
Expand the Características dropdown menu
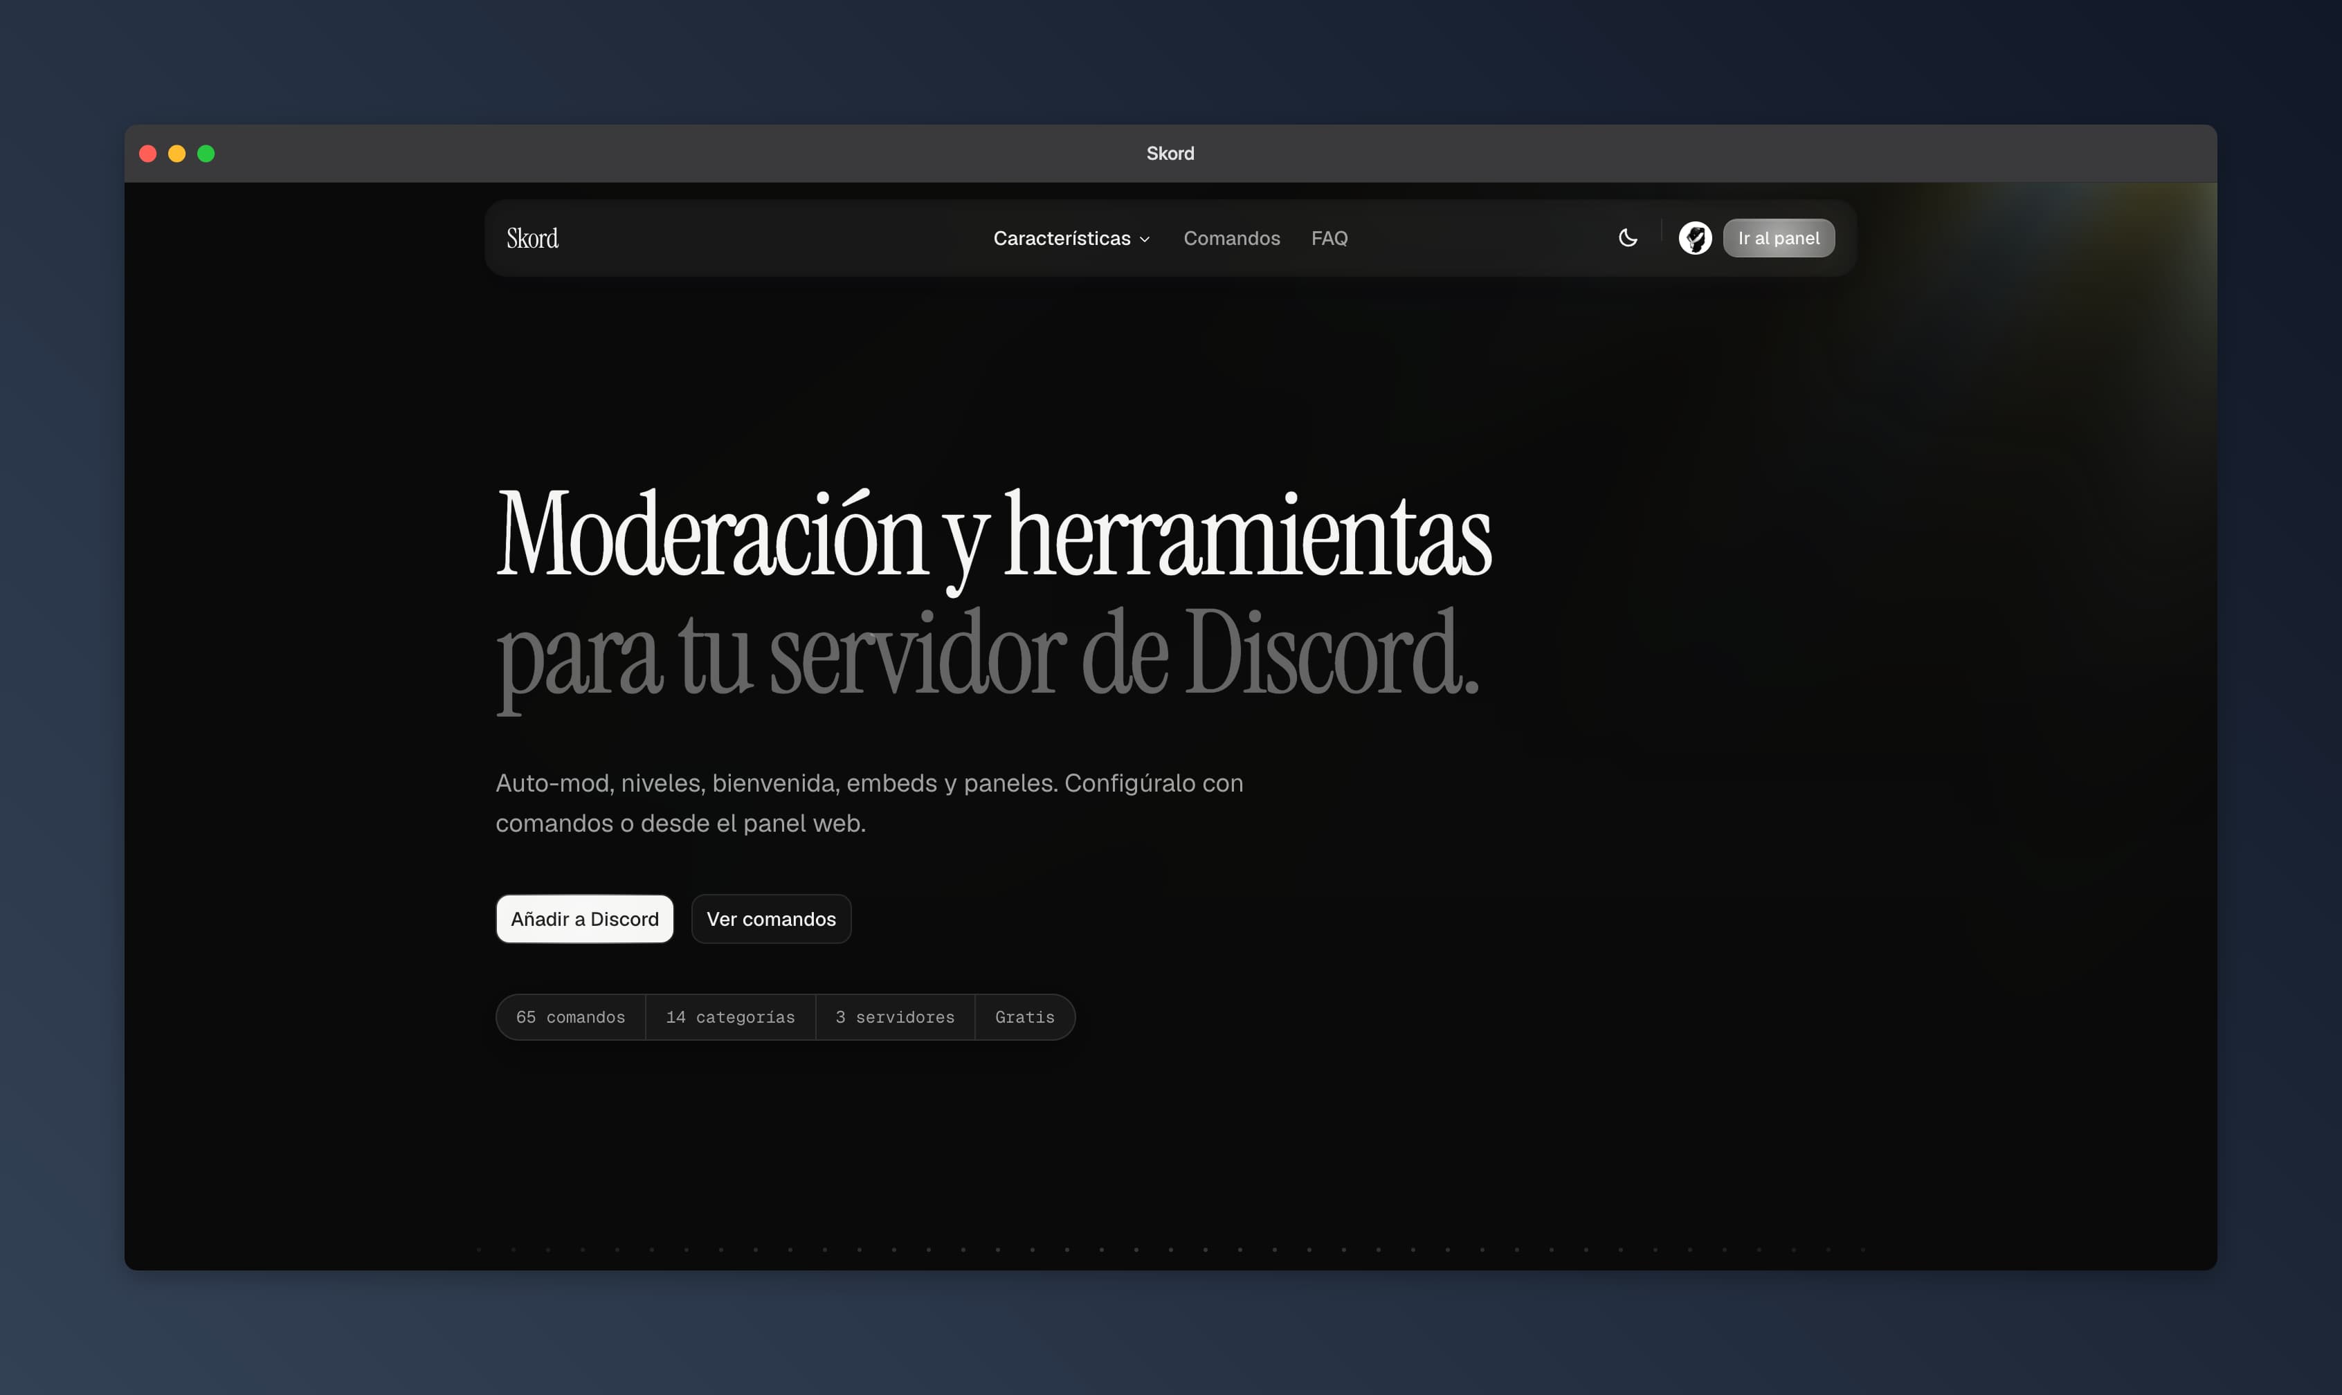tap(1072, 239)
